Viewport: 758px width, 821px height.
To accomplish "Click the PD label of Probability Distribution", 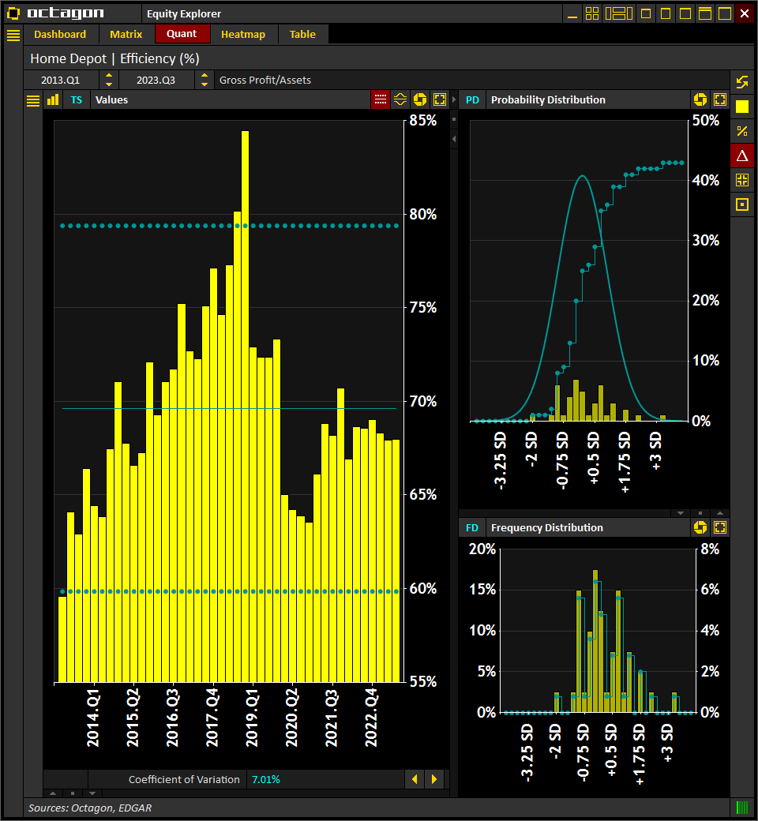I will click(x=472, y=100).
